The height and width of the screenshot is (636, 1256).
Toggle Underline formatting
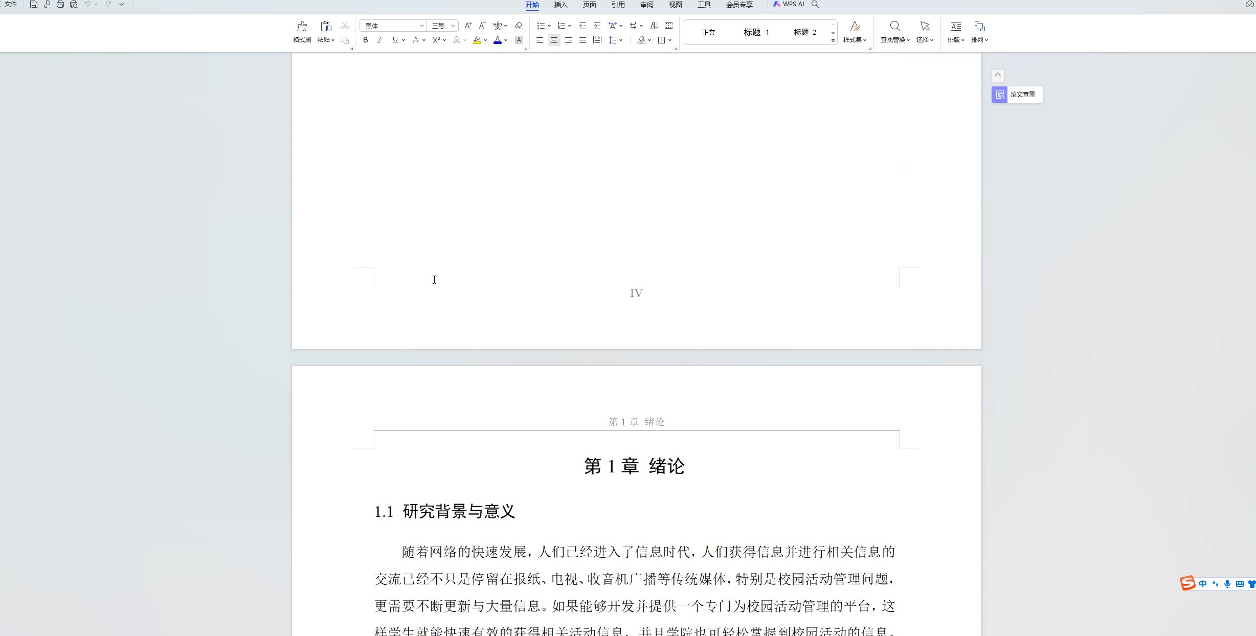[x=395, y=40]
